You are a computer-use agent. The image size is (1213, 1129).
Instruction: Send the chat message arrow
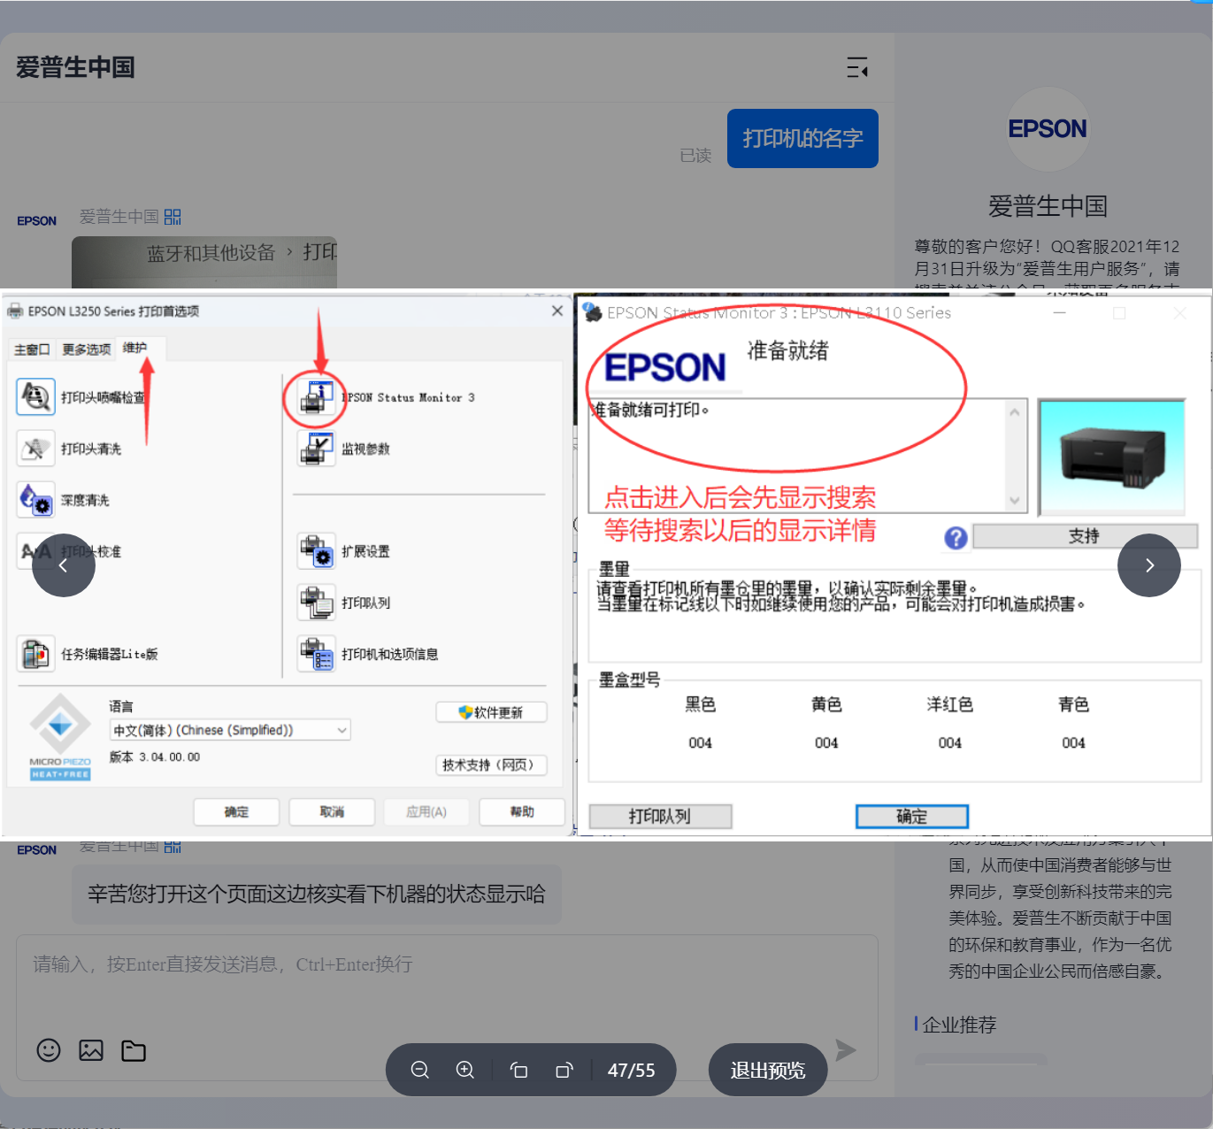click(x=846, y=1050)
